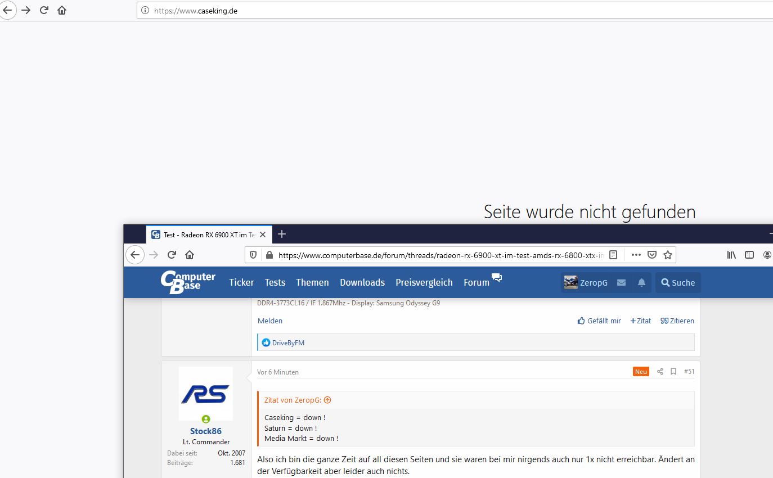
Task: Open the notifications bell icon
Action: (x=641, y=282)
